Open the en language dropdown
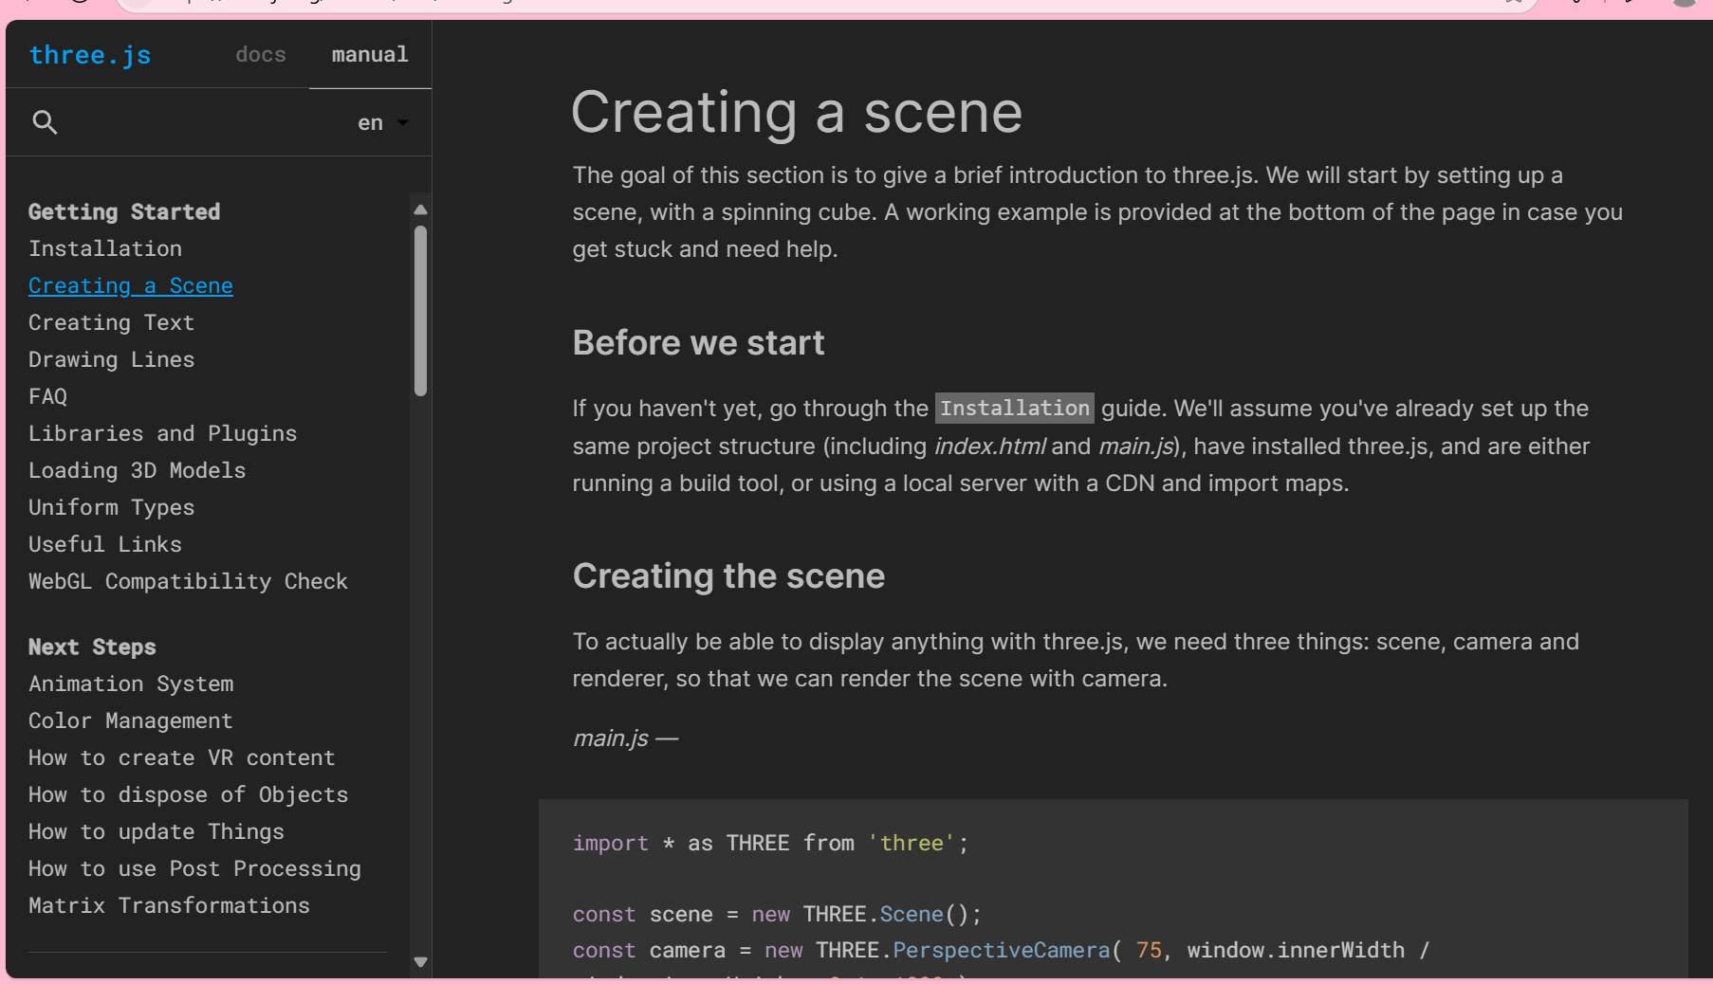 [382, 123]
